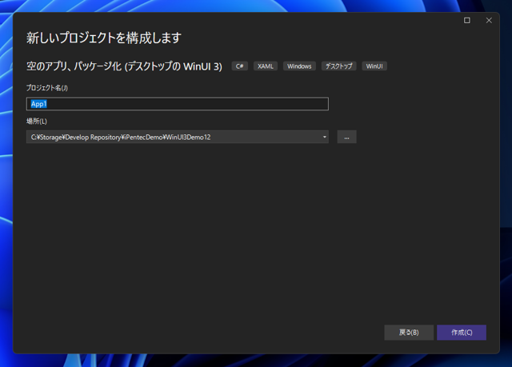Open the location path dropdown arrow
512x367 pixels.
click(x=324, y=137)
